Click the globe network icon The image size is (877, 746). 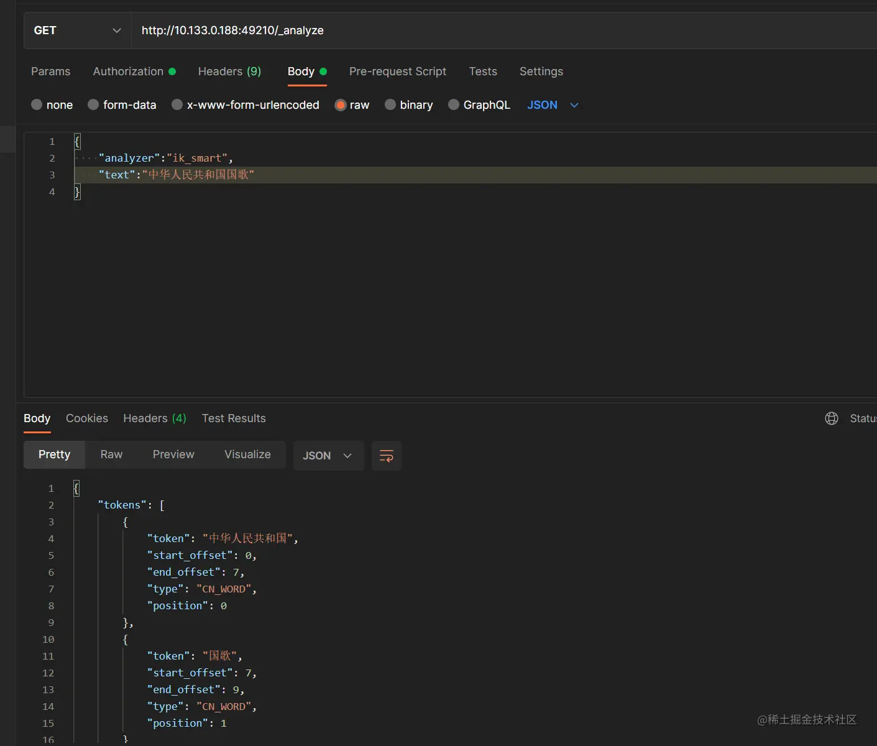pyautogui.click(x=832, y=418)
